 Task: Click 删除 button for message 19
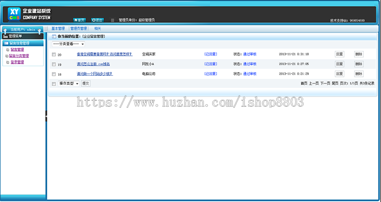point(359,64)
